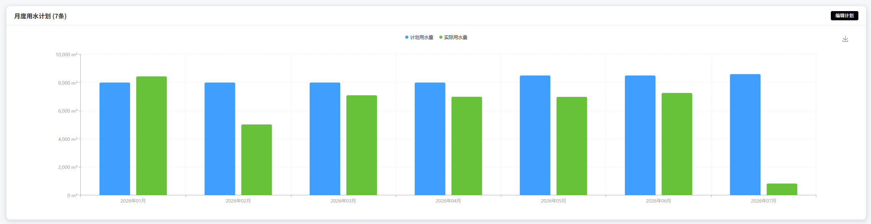This screenshot has width=871, height=224.
Task: Select the 2026年06月 green actual bar
Action: [677, 144]
